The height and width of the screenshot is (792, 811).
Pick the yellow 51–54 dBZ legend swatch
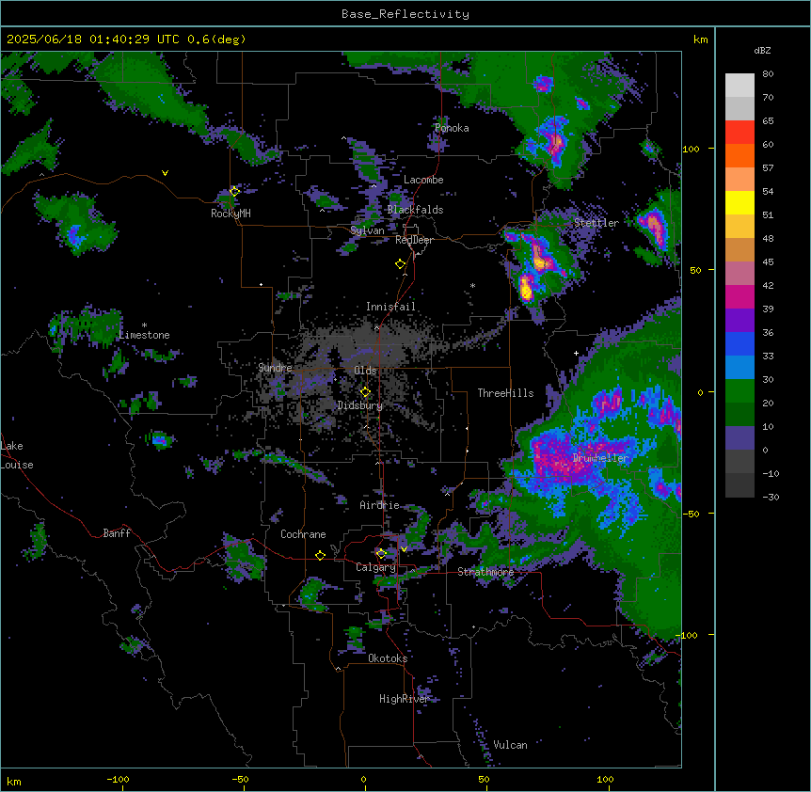click(x=739, y=203)
